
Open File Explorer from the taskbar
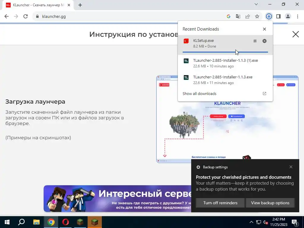tap(36, 222)
